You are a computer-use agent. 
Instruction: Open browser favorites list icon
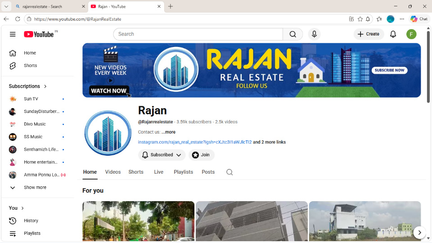pyautogui.click(x=379, y=19)
